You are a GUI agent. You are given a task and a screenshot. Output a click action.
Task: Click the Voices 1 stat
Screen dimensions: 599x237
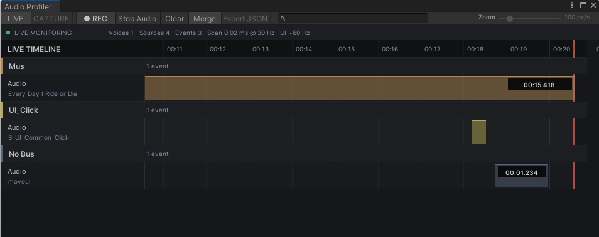(121, 33)
